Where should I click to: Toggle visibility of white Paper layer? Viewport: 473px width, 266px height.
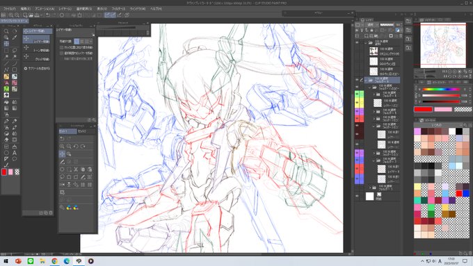click(x=357, y=196)
